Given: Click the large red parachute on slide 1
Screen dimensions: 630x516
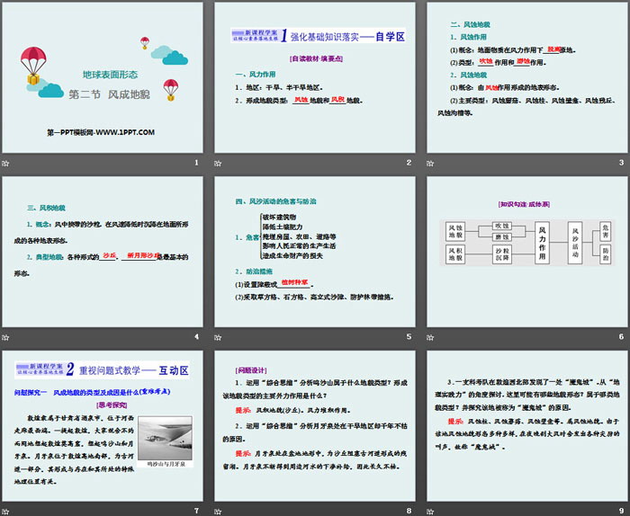Looking at the screenshot, I should tap(33, 66).
